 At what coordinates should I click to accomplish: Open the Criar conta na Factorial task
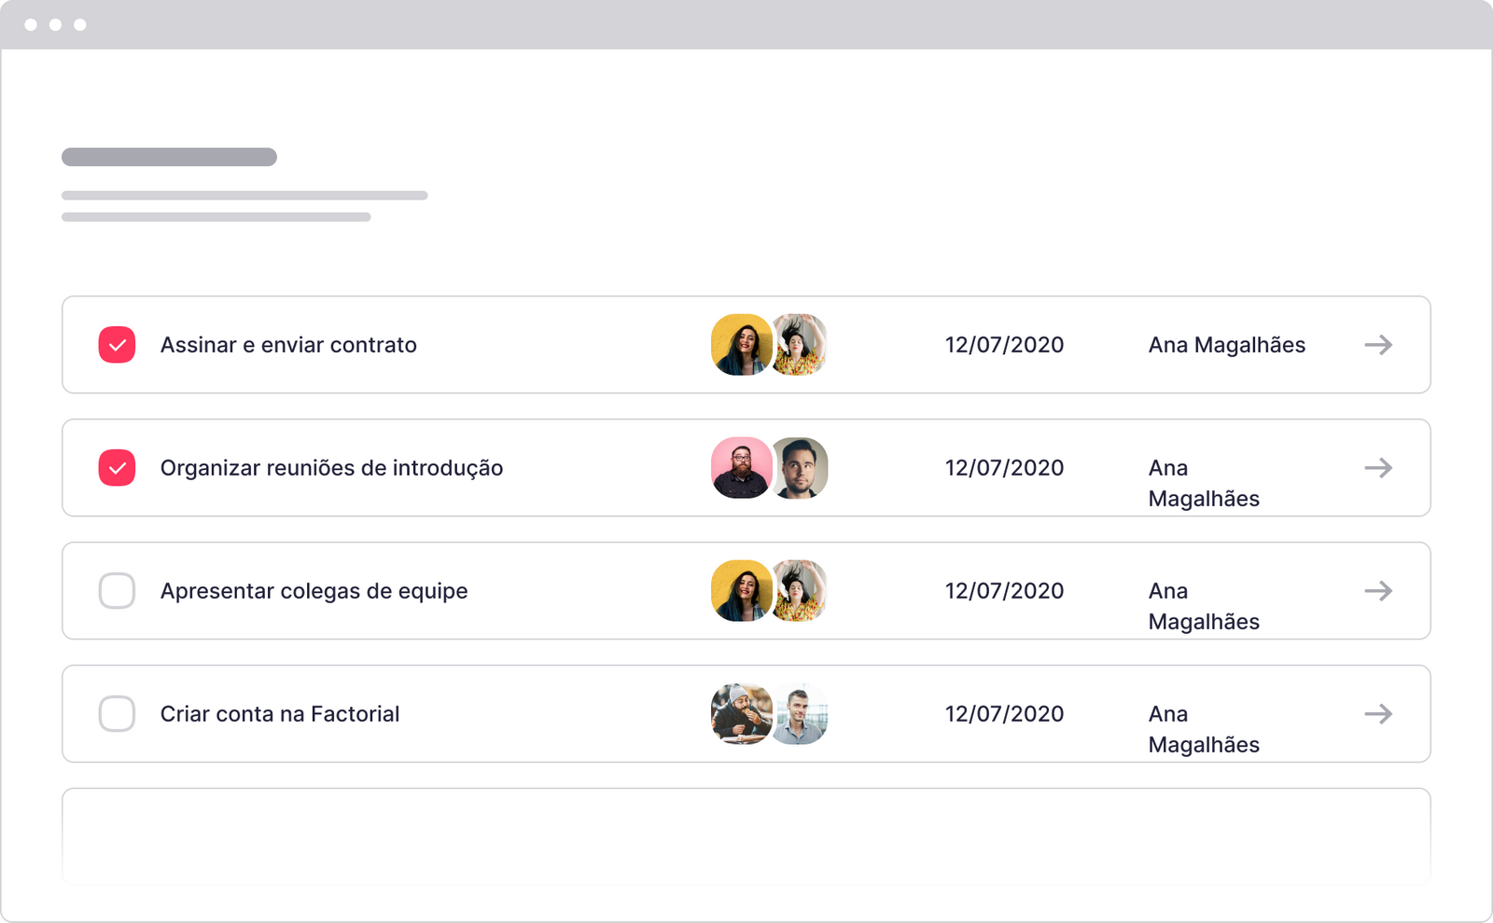tap(280, 714)
